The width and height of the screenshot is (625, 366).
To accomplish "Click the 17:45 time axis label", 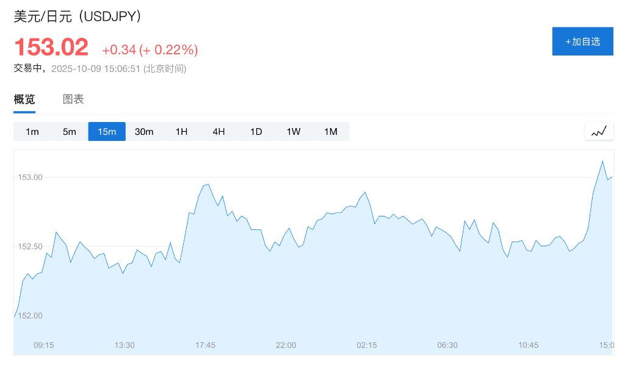I will pyautogui.click(x=205, y=345).
